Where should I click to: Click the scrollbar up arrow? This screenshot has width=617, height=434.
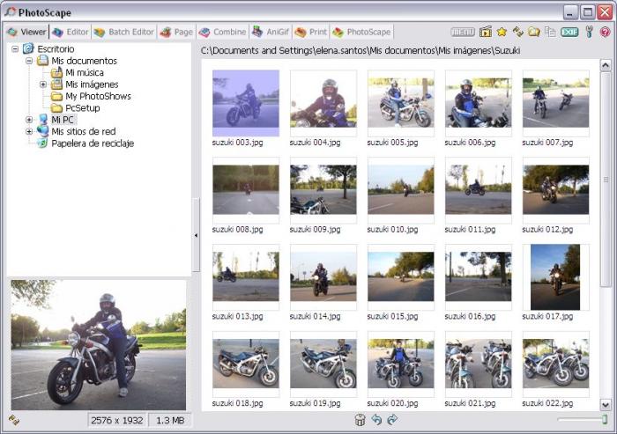pos(606,65)
